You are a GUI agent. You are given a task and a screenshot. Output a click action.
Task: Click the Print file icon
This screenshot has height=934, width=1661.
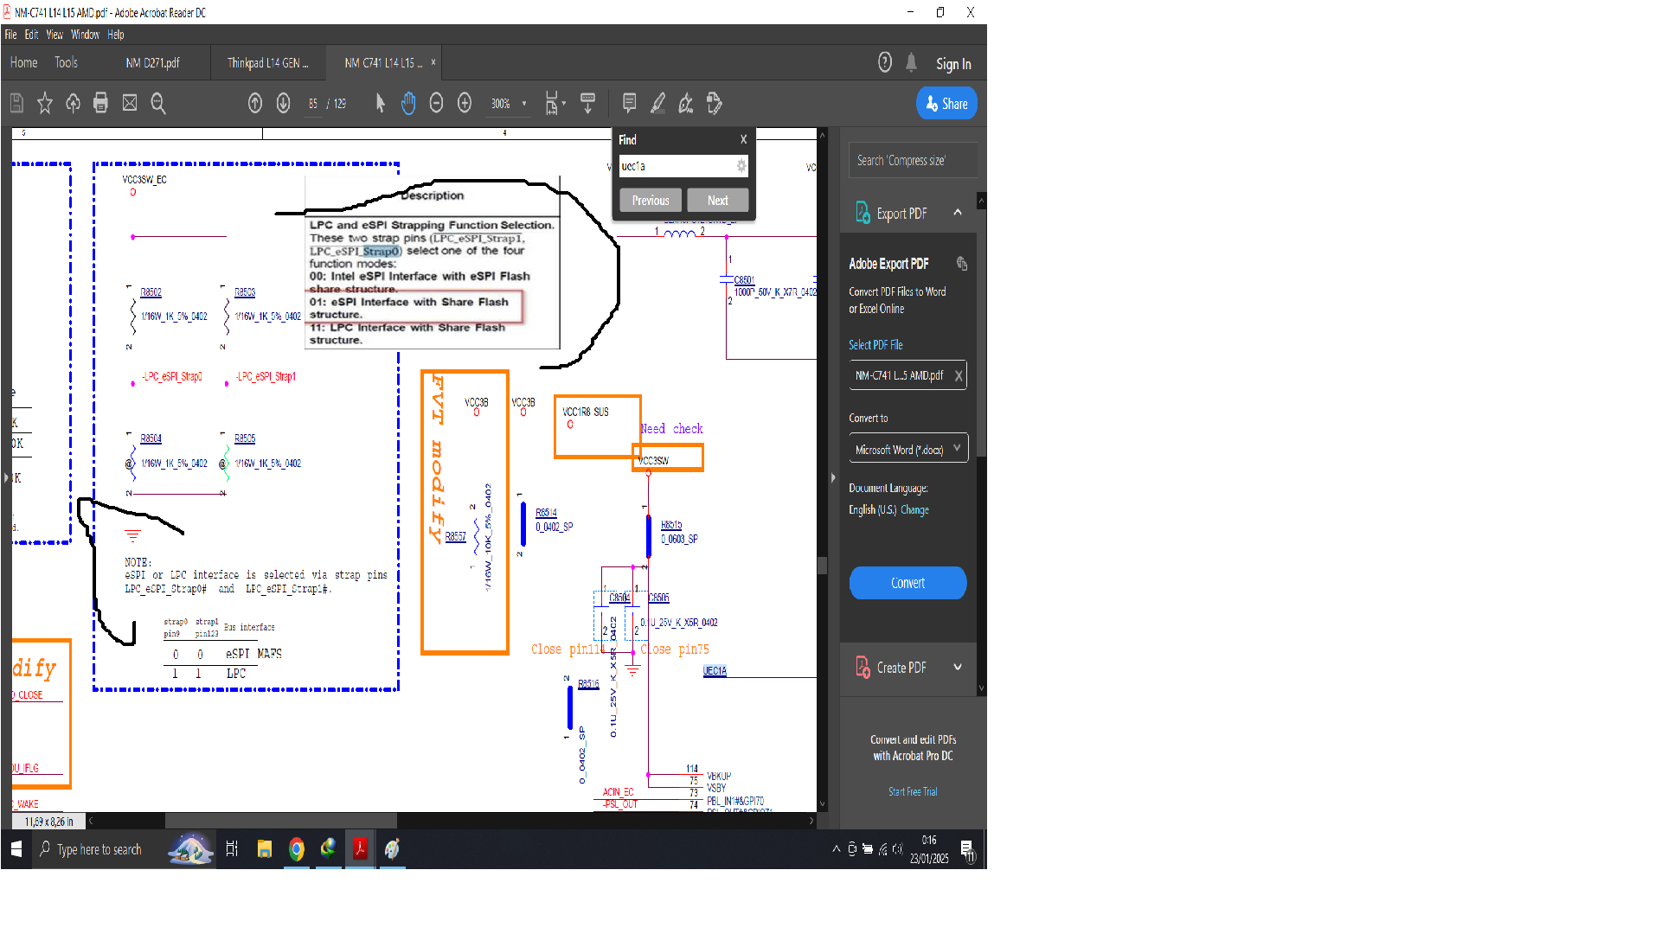pyautogui.click(x=100, y=104)
